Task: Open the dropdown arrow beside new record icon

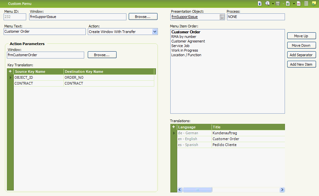Action: pos(294,3)
